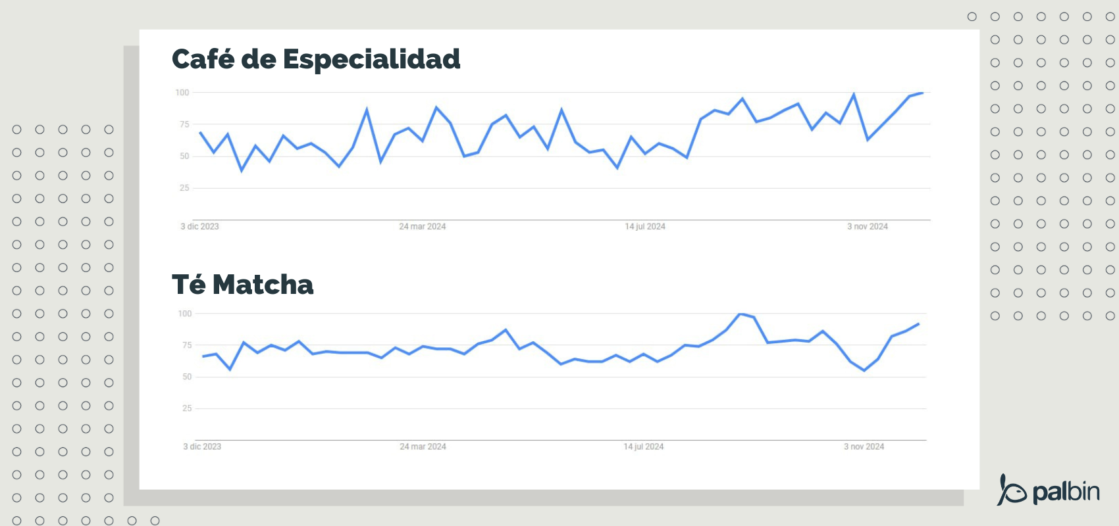Viewport: 1119px width, 526px height.
Task: Click the 50 axis label on Té Matcha chart
Action: (x=187, y=377)
